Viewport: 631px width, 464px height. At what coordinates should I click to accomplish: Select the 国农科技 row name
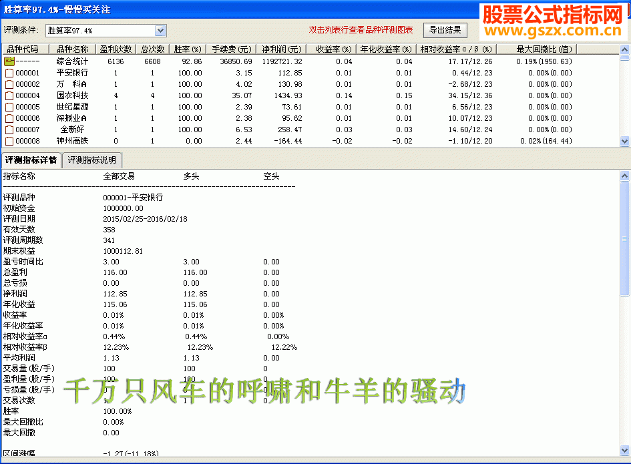[72, 95]
